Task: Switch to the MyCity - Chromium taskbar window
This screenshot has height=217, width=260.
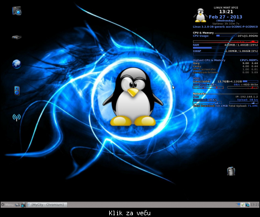Action: [x=47, y=205]
